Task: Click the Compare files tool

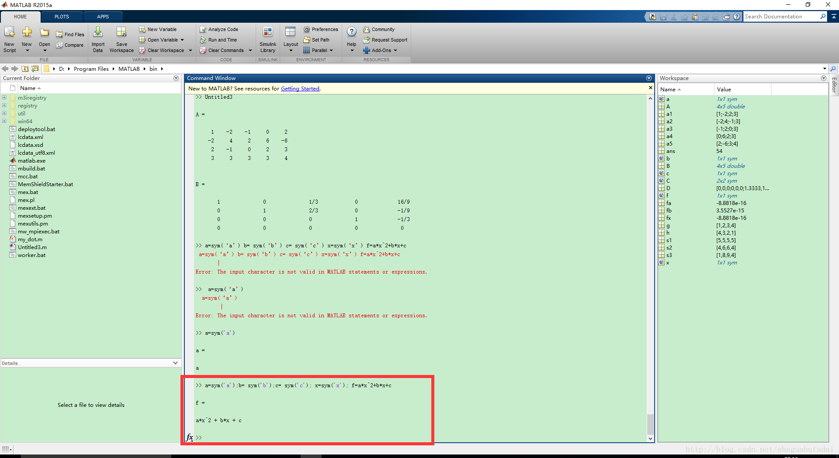Action: (x=69, y=45)
